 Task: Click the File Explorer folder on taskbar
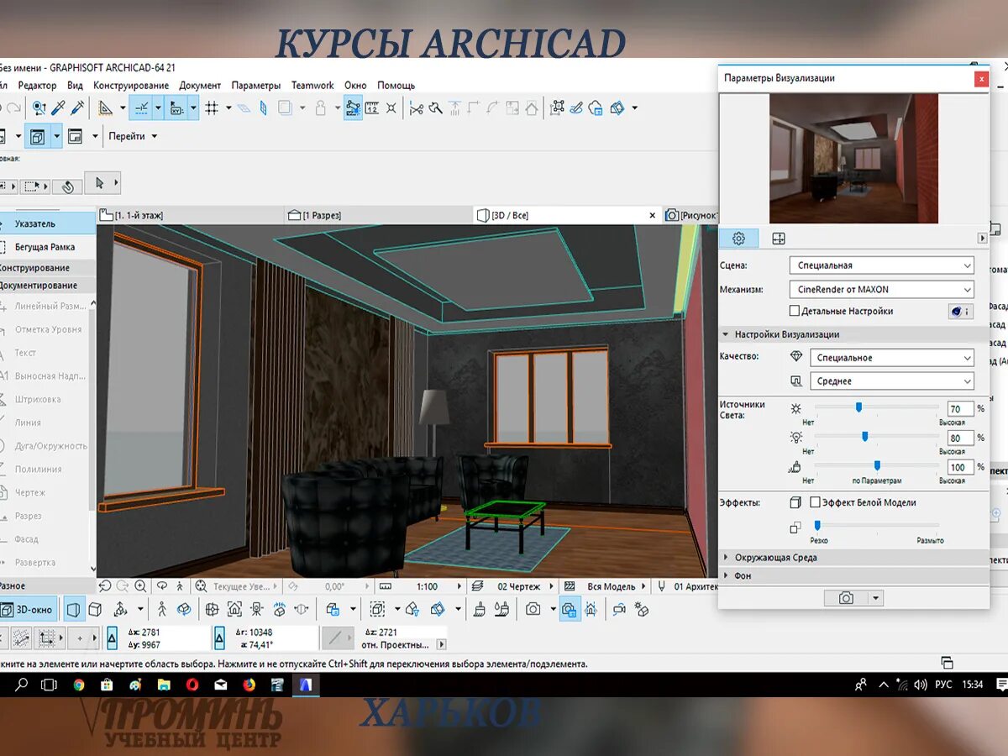[164, 685]
